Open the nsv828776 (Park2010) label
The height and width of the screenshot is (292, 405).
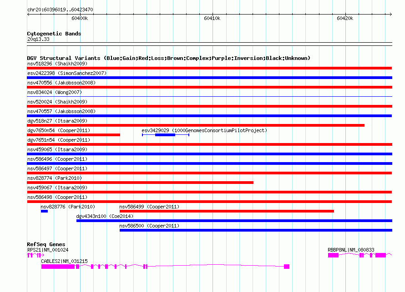(x=68, y=207)
